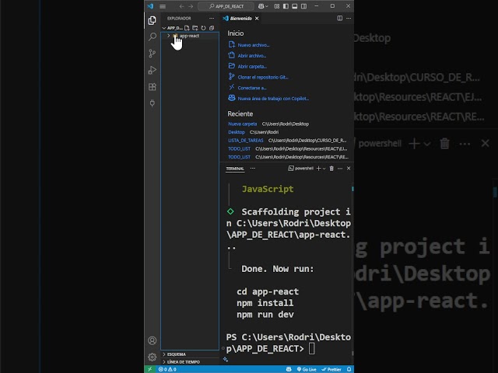Open the Copilot menu in the title bar
Screen dimensions: 498x373
coord(263,6)
